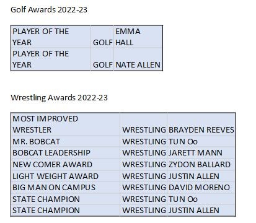Click the BIG MAN ON CAMPUS cell

pyautogui.click(x=65, y=188)
